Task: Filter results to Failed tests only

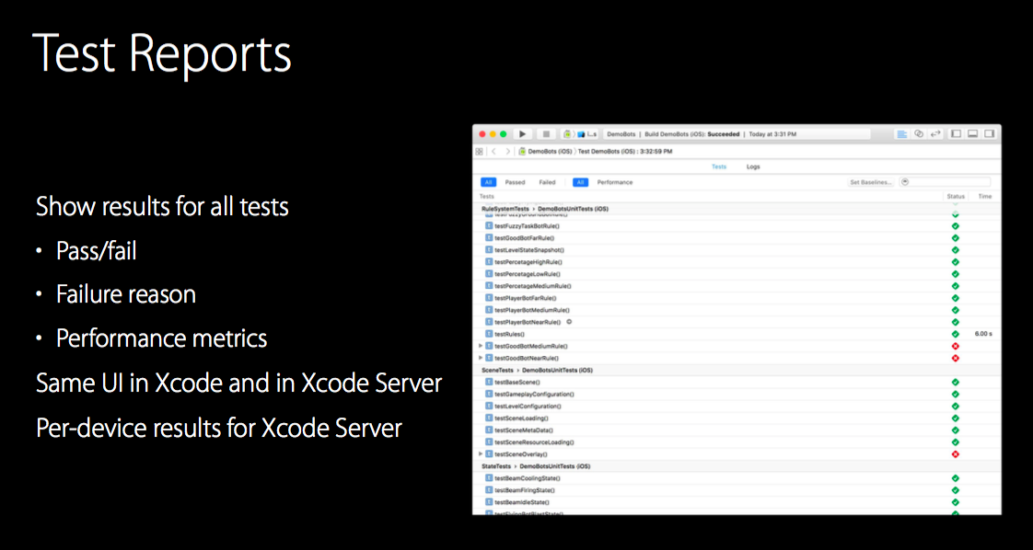Action: point(547,182)
